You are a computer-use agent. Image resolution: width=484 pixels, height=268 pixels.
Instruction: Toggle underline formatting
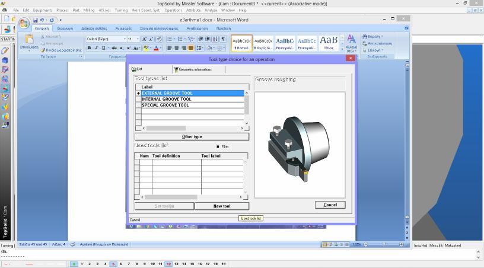tap(103, 48)
